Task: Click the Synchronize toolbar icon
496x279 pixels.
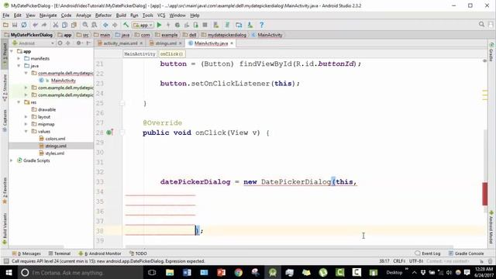Action: [x=24, y=25]
